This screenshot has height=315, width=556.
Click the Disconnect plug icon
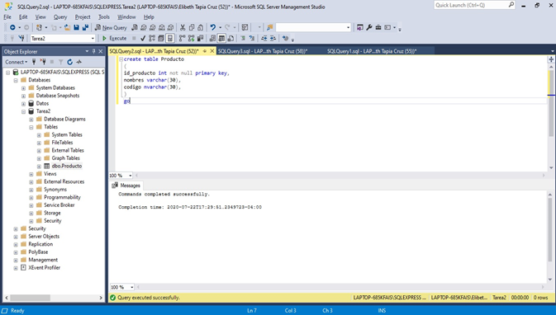tap(43, 62)
